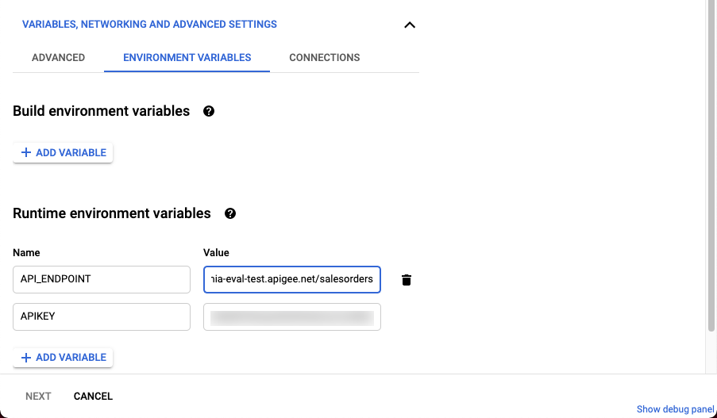Delete the API_ENDPOINT variable with trash icon
This screenshot has width=717, height=418.
tap(407, 280)
